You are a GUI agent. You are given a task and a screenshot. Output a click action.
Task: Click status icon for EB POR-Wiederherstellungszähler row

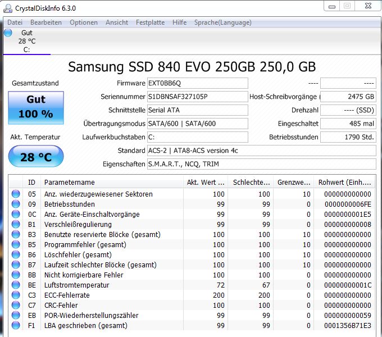click(x=16, y=315)
